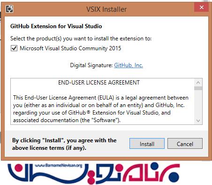The image size is (212, 185).
Task: Click the Cancel button
Action: pos(185,144)
